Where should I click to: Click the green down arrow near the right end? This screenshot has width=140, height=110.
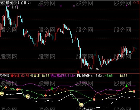pyautogui.click(x=126, y=86)
